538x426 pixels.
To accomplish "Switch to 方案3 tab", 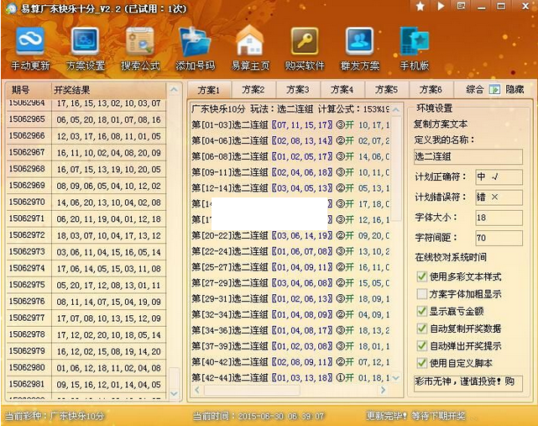I will [297, 90].
